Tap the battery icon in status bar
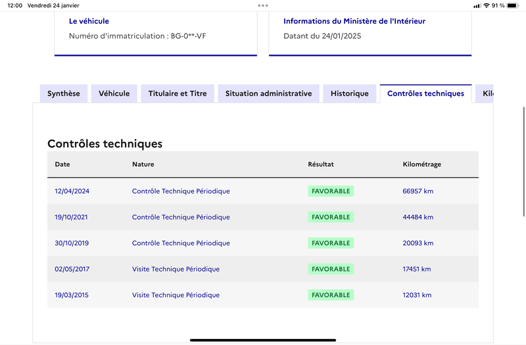This screenshot has width=526, height=345. 513,5
